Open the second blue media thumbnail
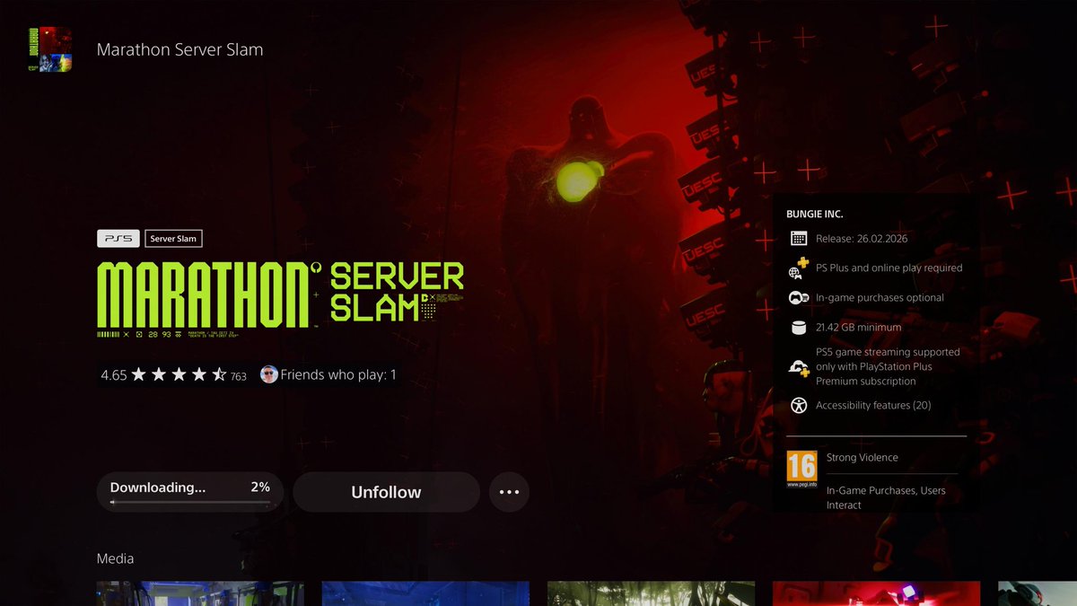Screen dimensions: 1077x606 [x=425, y=593]
